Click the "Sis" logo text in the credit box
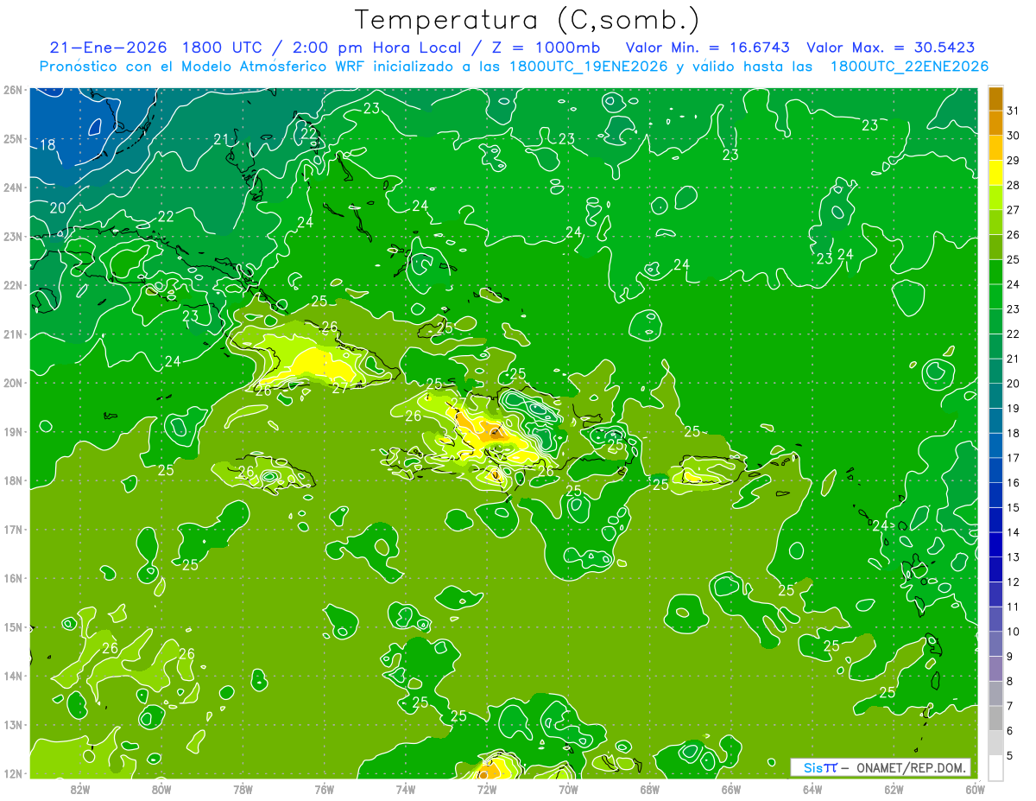 click(812, 767)
